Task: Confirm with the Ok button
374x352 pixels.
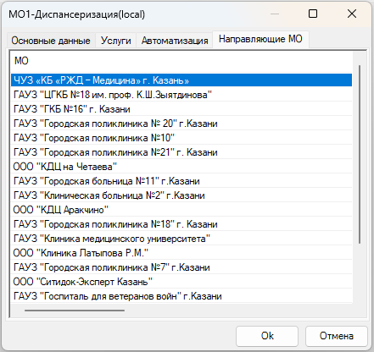Action: click(267, 336)
